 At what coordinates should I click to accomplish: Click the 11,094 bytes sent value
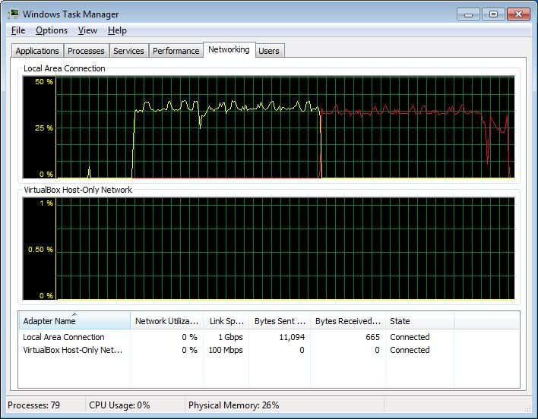coord(292,337)
